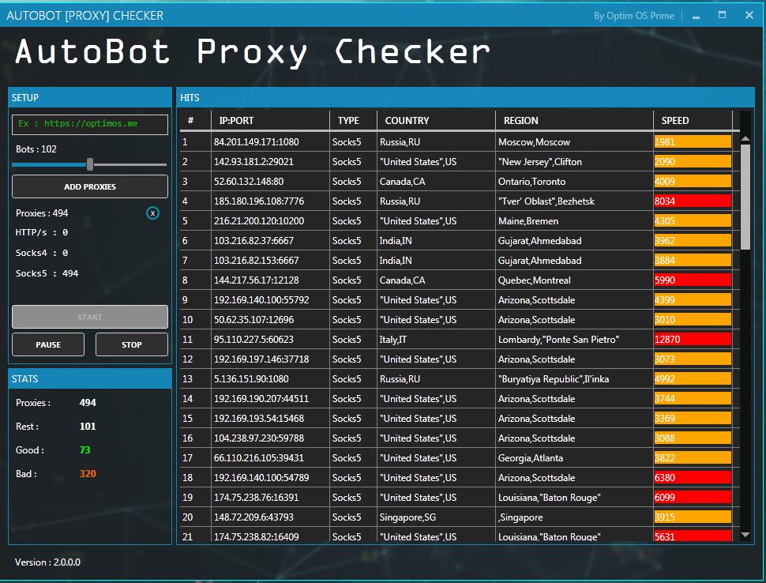Click the Version : 2.0.0.0 text
This screenshot has height=583, width=766.
point(47,562)
